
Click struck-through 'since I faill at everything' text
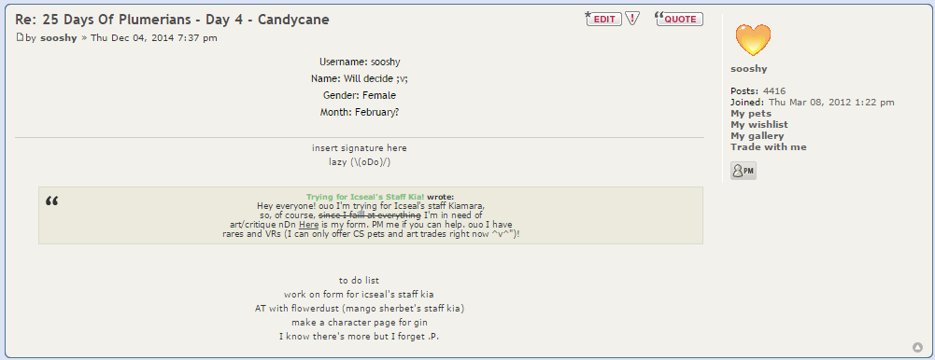coord(370,215)
